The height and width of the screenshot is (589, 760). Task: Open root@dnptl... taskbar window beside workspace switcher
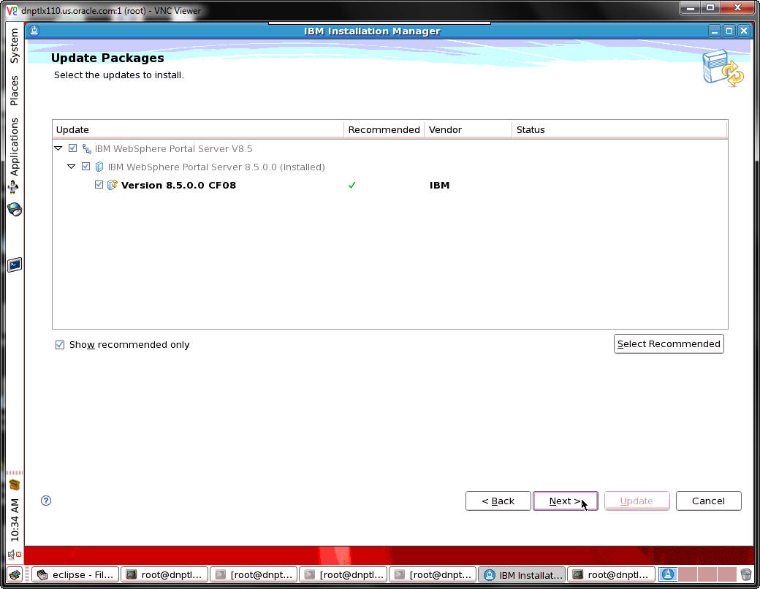point(611,574)
